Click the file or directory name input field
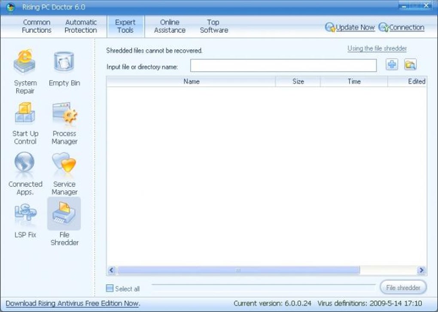The width and height of the screenshot is (438, 312). [x=283, y=65]
